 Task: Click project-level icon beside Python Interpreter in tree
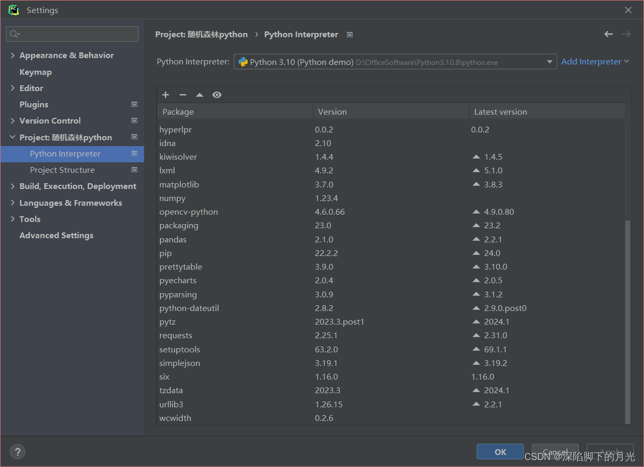(134, 153)
